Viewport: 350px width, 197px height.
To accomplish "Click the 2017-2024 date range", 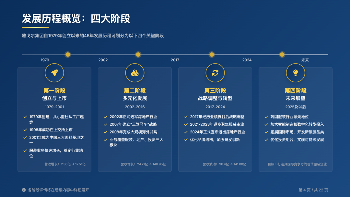I will (x=215, y=107).
